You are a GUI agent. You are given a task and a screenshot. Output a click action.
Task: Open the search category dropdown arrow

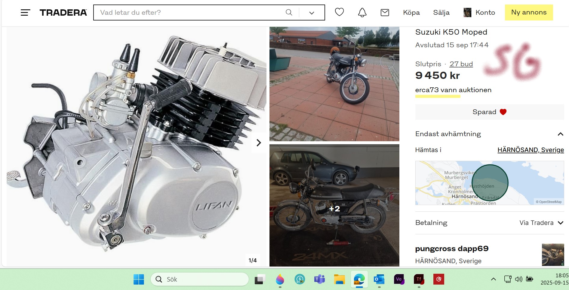tap(312, 13)
